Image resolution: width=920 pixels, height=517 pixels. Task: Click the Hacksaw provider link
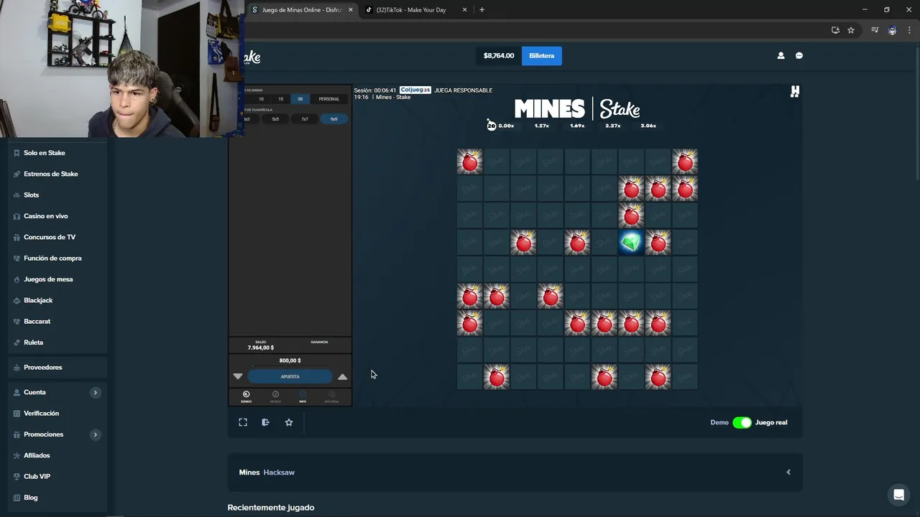279,472
